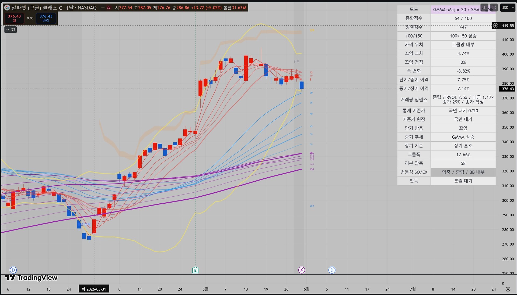This screenshot has width=517, height=295.
Task: Open the USD currency dropdown
Action: [507, 8]
